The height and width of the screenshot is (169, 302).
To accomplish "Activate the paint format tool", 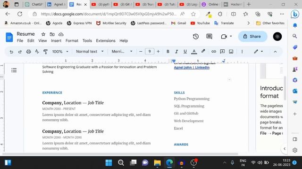I will pos(45,52).
